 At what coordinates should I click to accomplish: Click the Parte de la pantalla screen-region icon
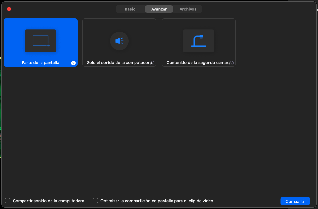coord(41,41)
